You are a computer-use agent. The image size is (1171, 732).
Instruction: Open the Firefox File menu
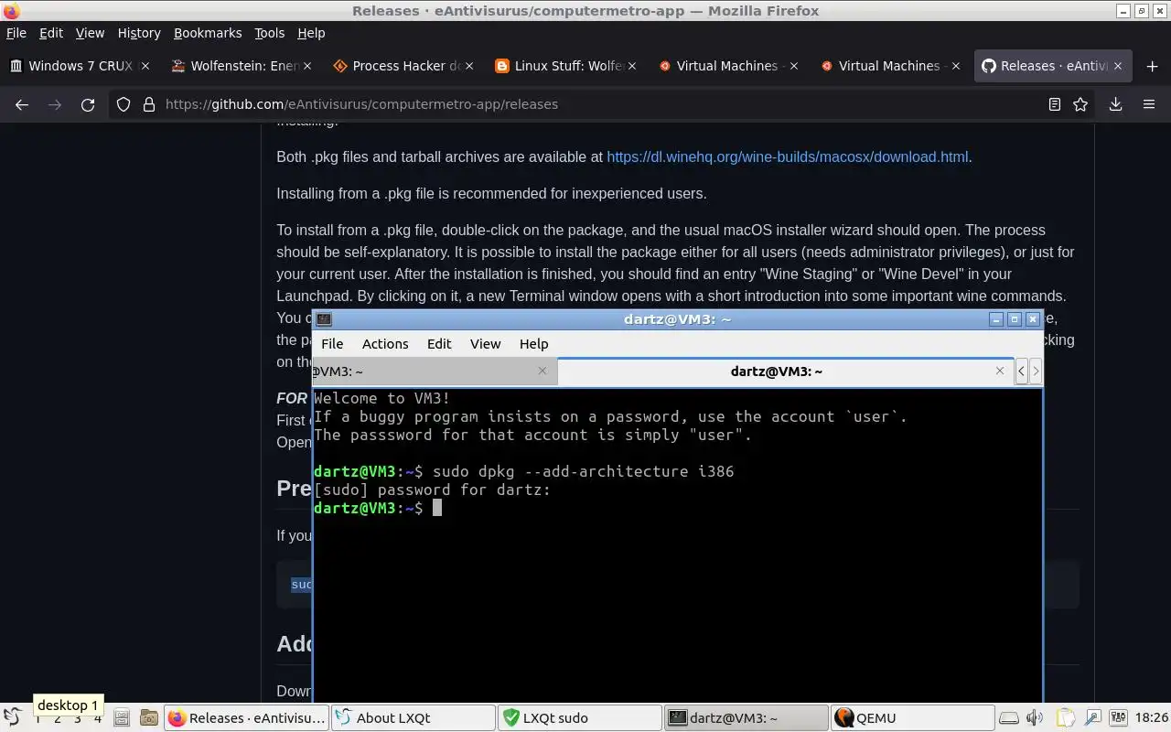tap(16, 33)
